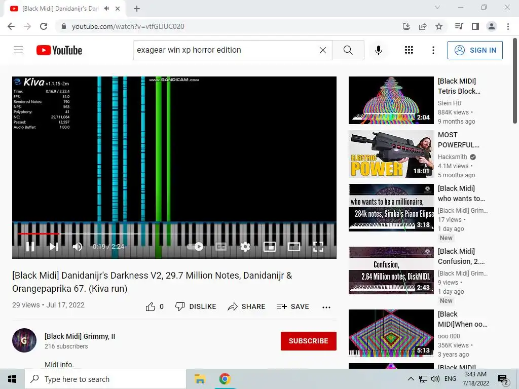Image resolution: width=519 pixels, height=389 pixels.
Task: Open the YouTube apps grid
Action: [x=409, y=50]
